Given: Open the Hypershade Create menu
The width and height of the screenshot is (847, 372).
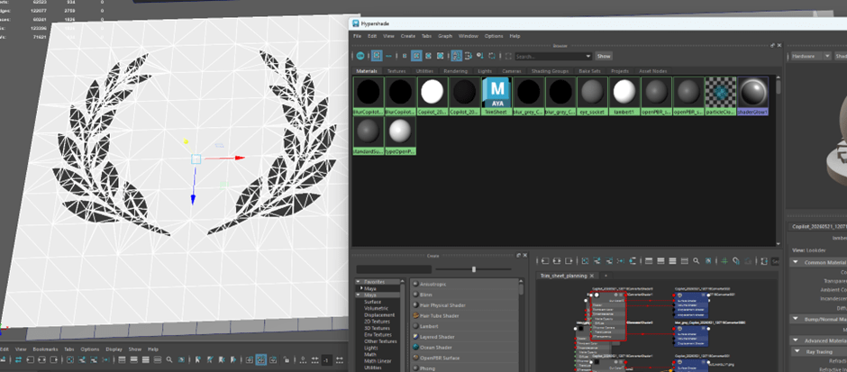Looking at the screenshot, I should tap(408, 36).
